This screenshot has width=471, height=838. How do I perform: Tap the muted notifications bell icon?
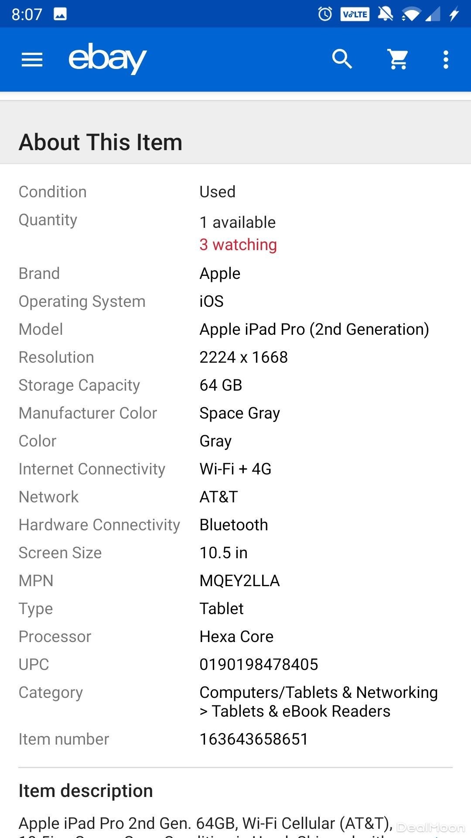point(385,14)
